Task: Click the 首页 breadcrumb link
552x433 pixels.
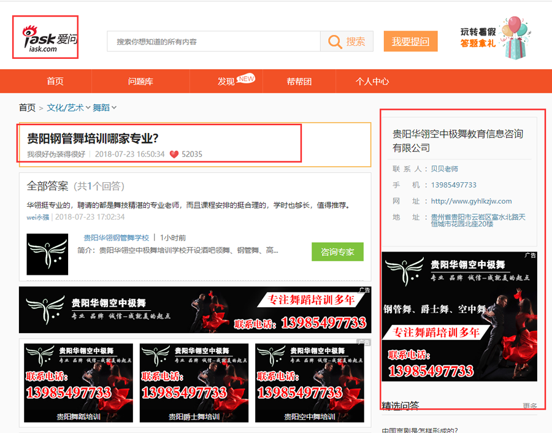Action: coord(27,108)
